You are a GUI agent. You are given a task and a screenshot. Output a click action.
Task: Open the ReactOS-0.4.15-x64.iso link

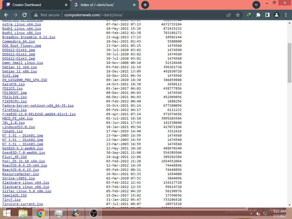pos(25,166)
